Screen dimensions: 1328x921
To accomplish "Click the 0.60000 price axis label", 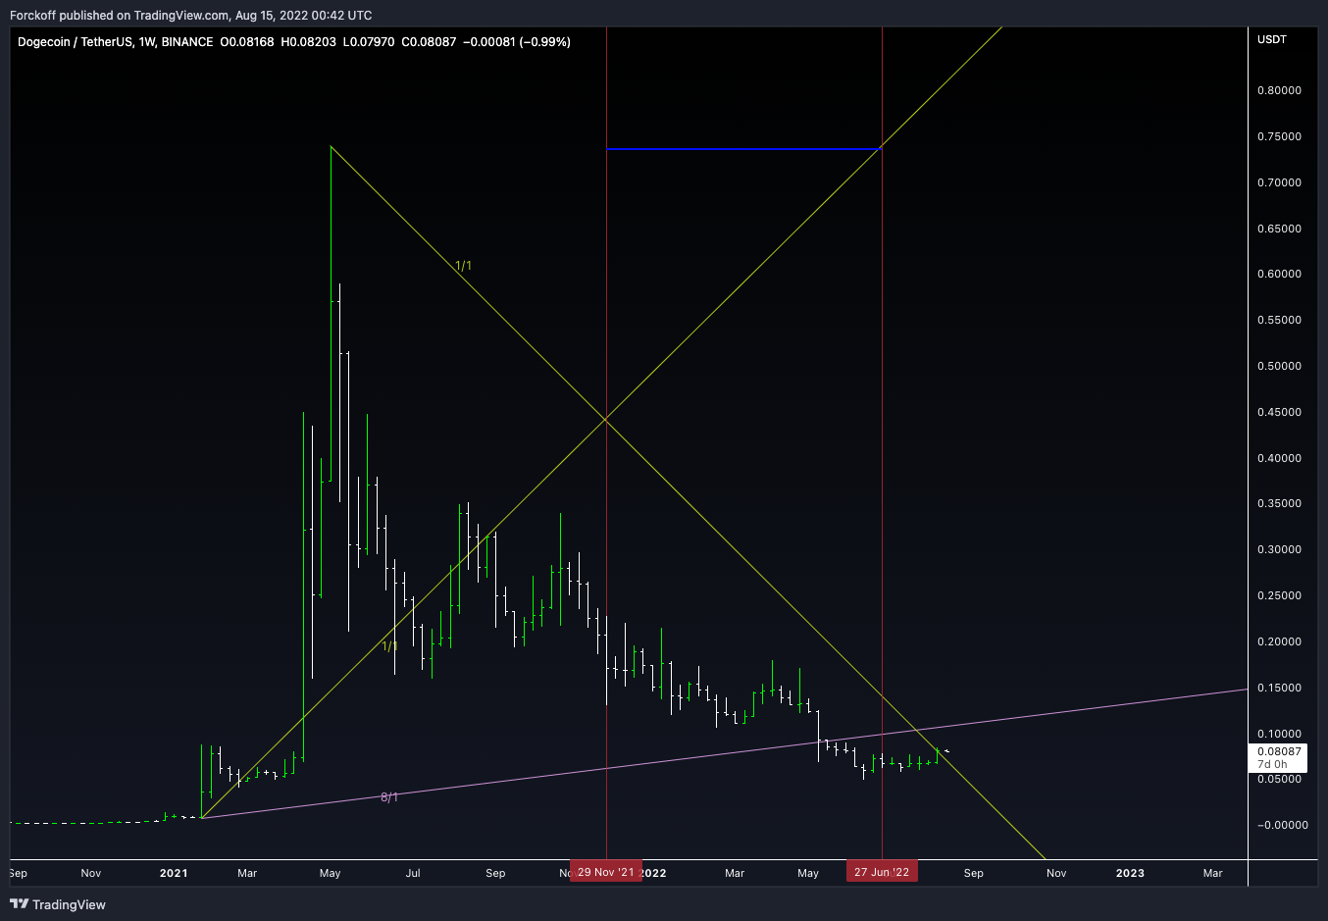I will (x=1279, y=274).
